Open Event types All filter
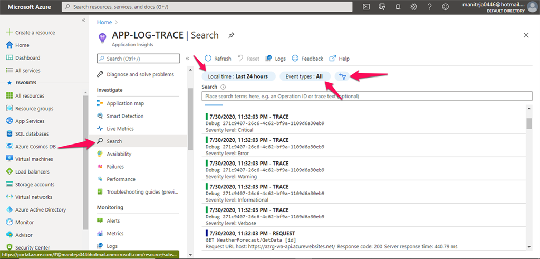Image resolution: width=540 pixels, height=259 pixels. tap(305, 76)
